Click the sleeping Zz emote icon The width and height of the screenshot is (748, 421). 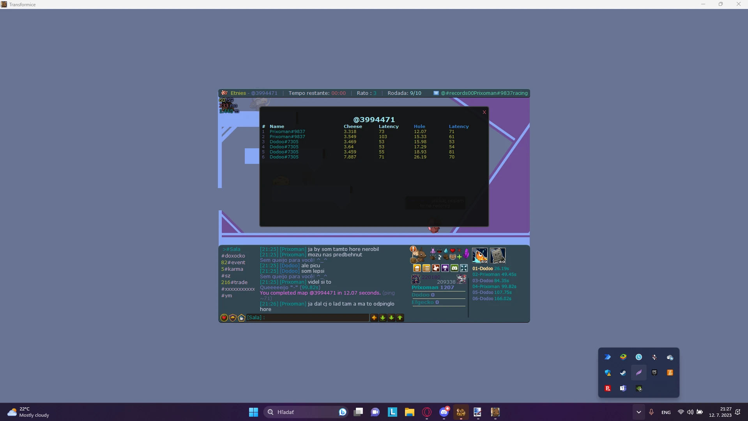(x=440, y=257)
